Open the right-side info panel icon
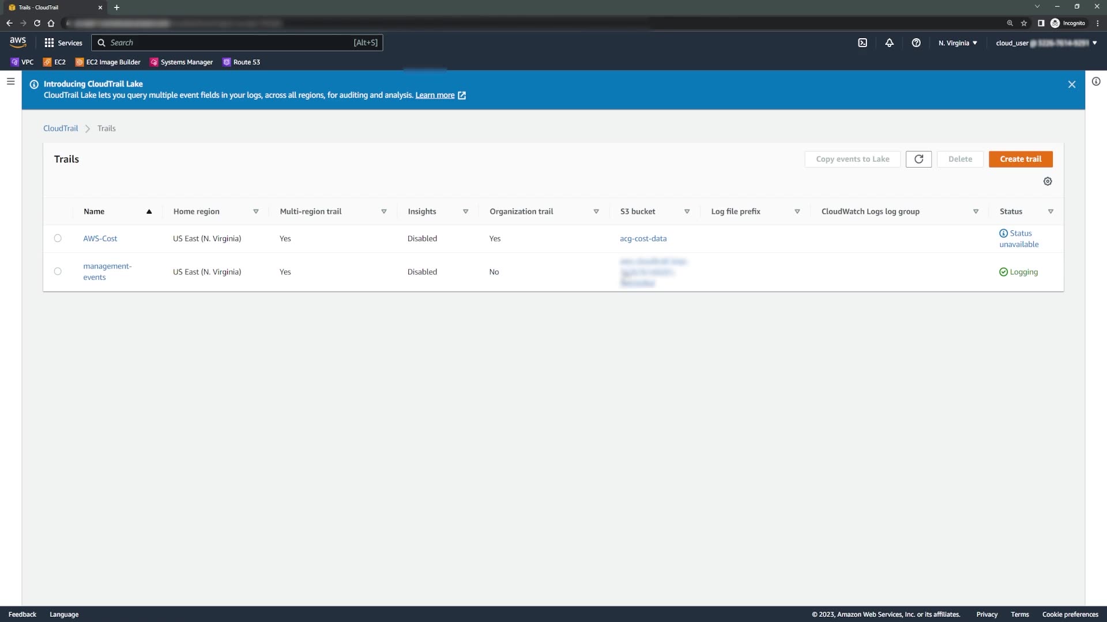The image size is (1107, 622). tap(1096, 82)
